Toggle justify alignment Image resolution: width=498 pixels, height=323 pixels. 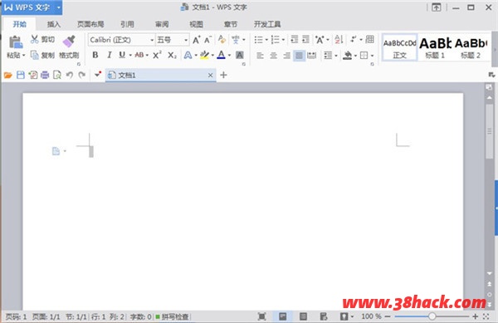click(x=299, y=56)
